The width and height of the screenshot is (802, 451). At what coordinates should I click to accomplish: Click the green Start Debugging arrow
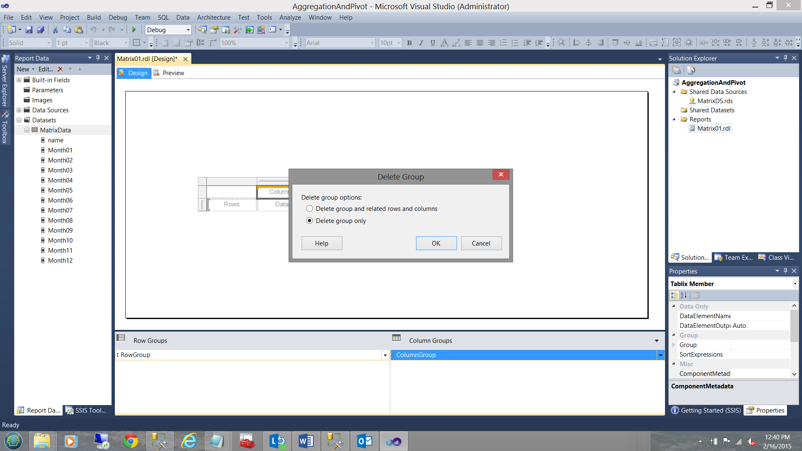134,30
